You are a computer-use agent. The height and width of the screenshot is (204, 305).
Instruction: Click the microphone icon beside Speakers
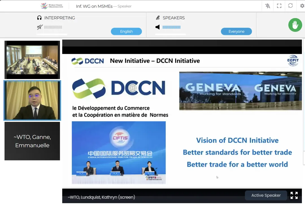158,18
